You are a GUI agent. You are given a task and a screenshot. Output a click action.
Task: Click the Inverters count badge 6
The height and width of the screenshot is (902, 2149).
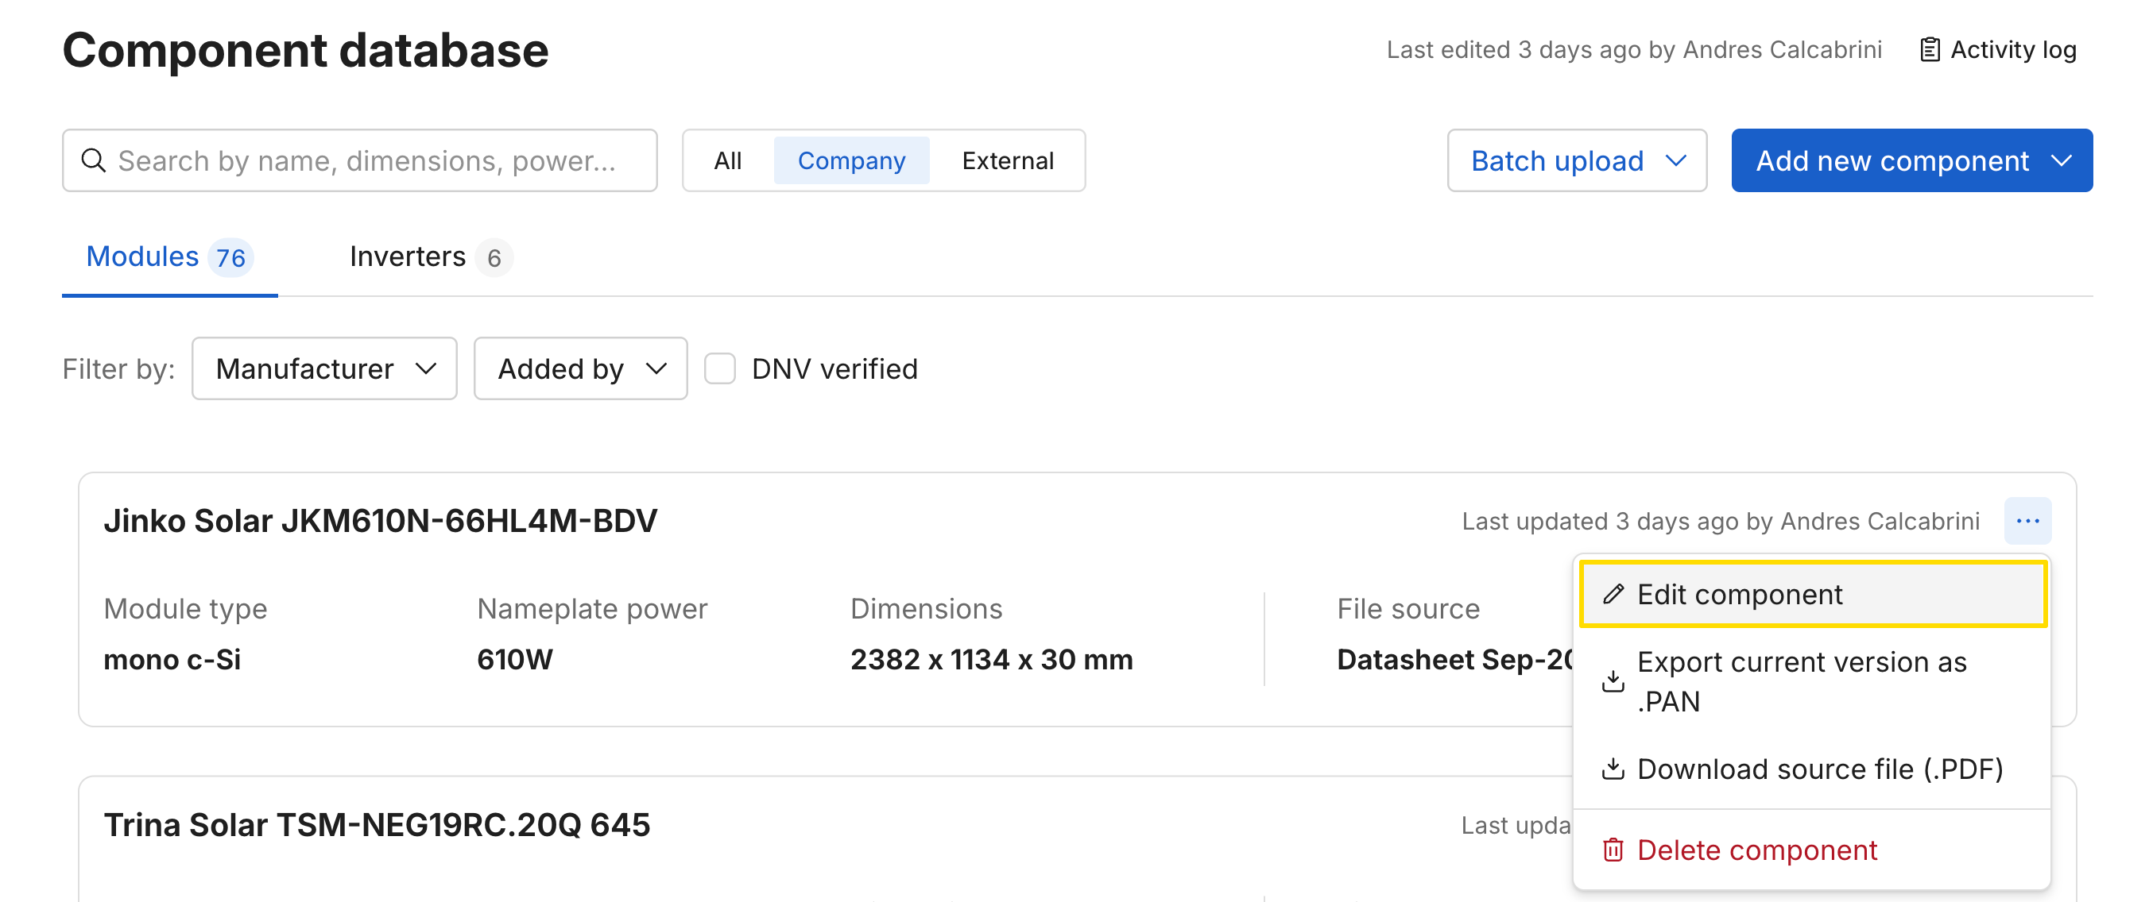(x=494, y=257)
